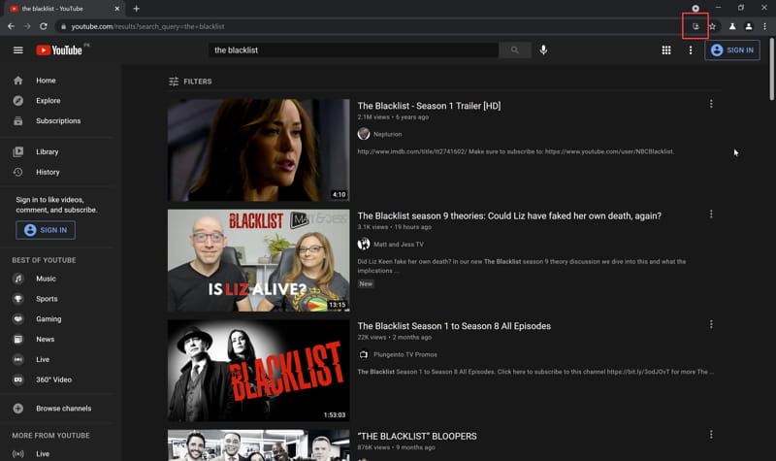Click Browse channels plus icon
The height and width of the screenshot is (461, 776).
pyautogui.click(x=18, y=409)
